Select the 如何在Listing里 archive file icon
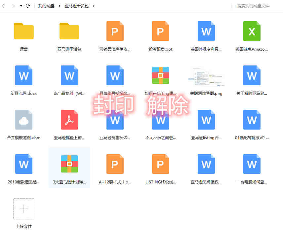This screenshot has width=283, height=234. [x=161, y=75]
